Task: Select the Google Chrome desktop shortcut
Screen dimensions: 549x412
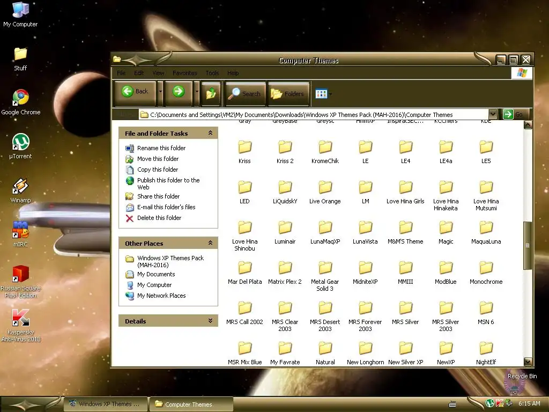Action: [21, 102]
